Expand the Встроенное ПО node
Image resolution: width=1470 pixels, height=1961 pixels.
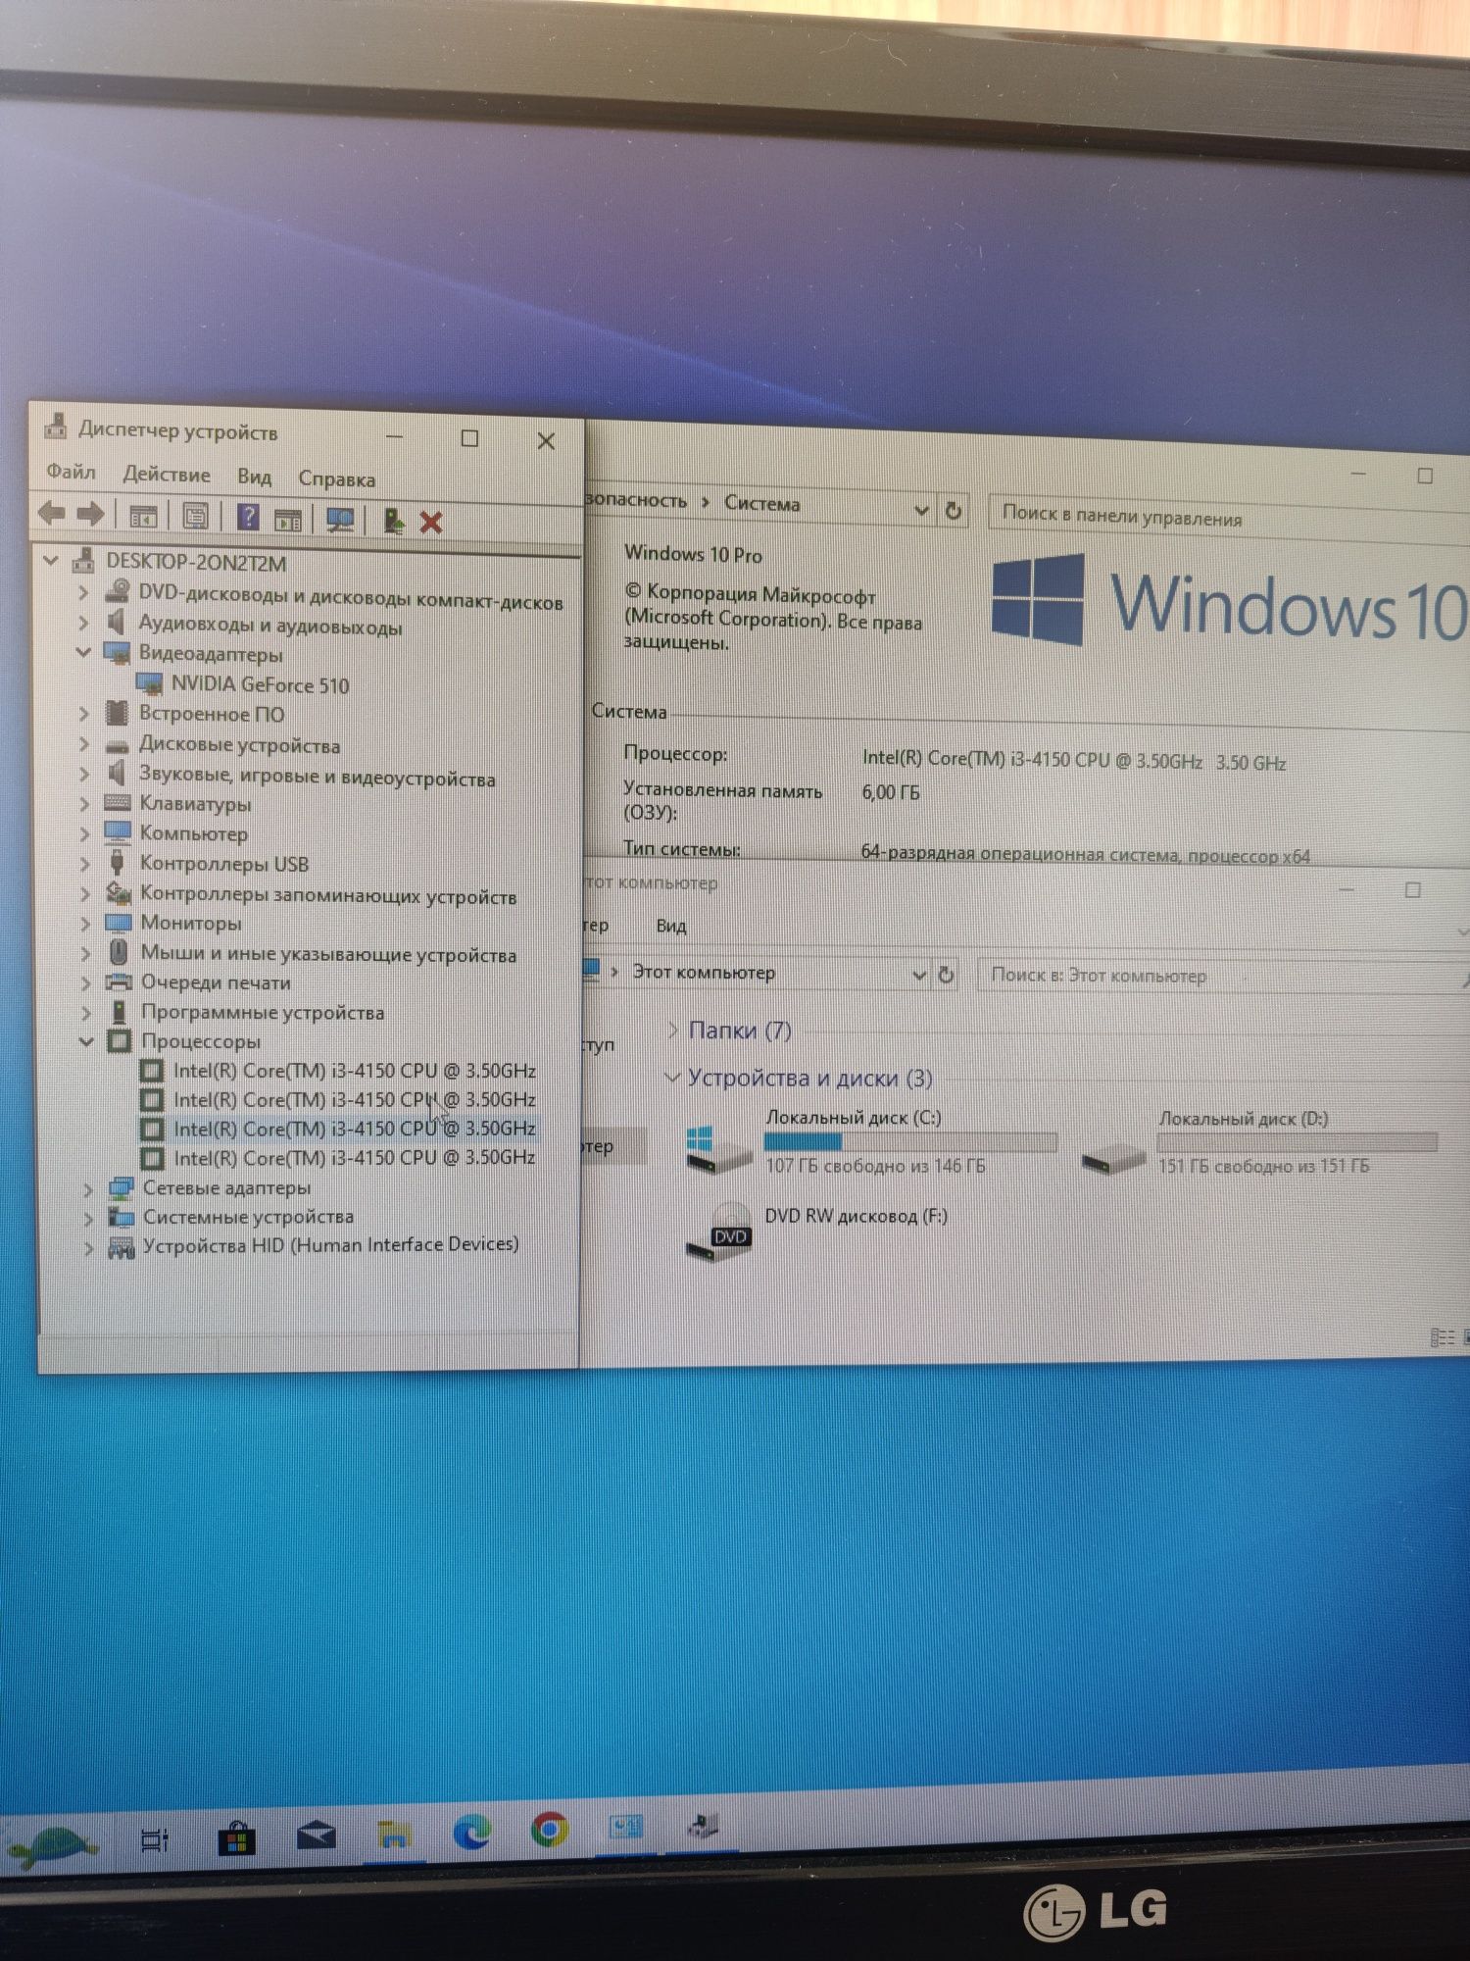coord(84,713)
